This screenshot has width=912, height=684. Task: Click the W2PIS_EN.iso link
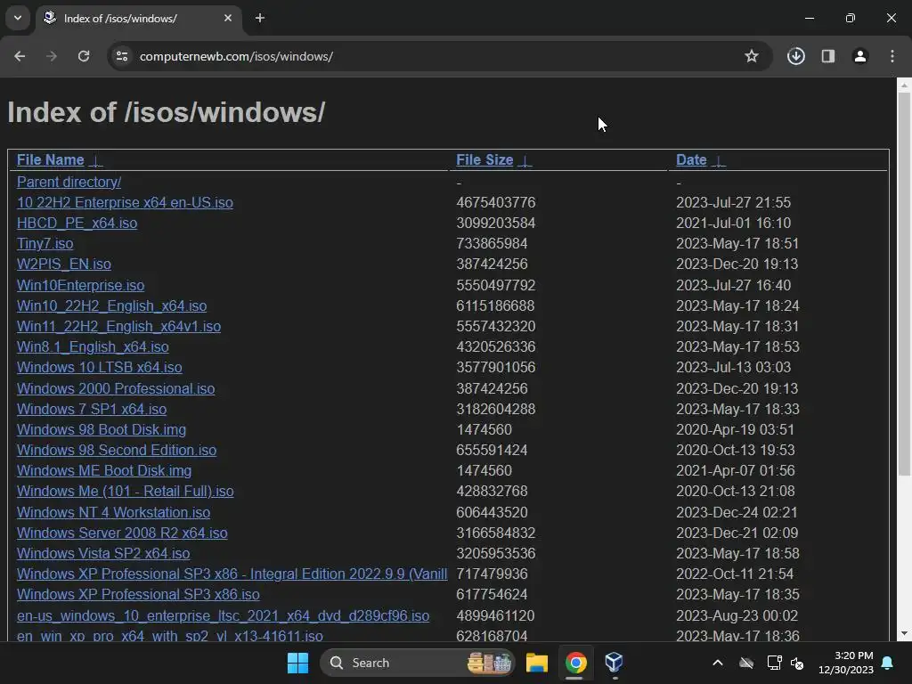(x=63, y=264)
